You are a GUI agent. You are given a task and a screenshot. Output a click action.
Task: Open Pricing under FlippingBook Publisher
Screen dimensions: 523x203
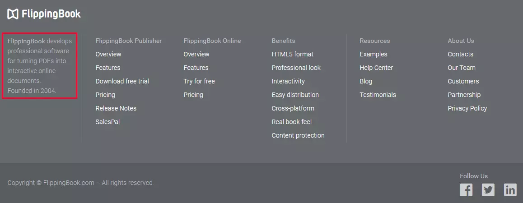tap(105, 95)
